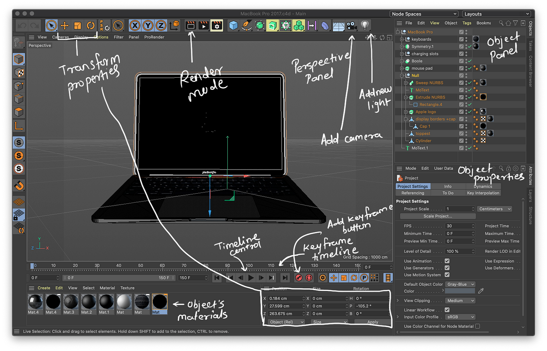The height and width of the screenshot is (351, 547).
Task: Uncheck Linear Workflow checkbox
Action: coord(447,310)
